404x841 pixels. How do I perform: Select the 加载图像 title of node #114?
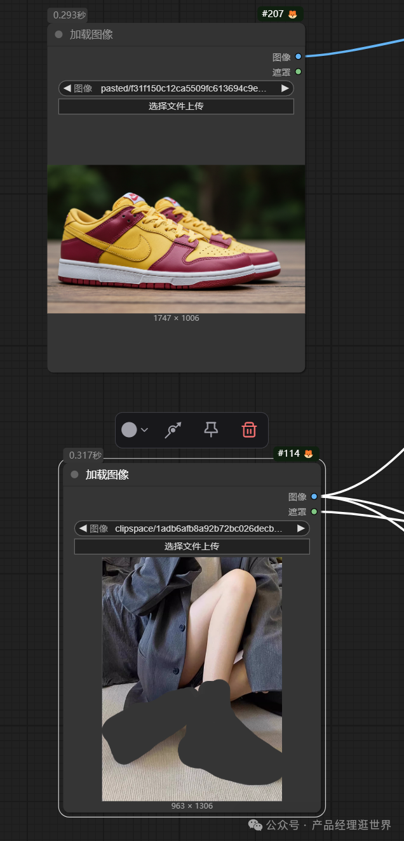click(107, 474)
